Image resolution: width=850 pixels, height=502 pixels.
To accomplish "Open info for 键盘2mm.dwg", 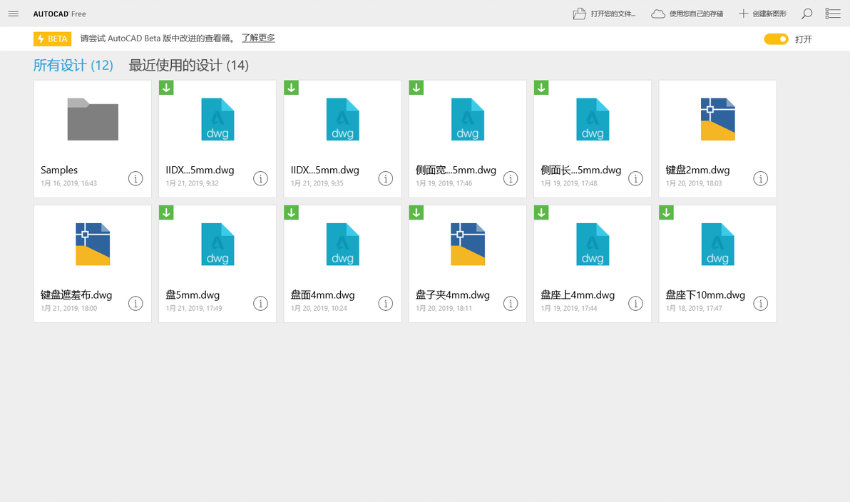I will pyautogui.click(x=761, y=178).
